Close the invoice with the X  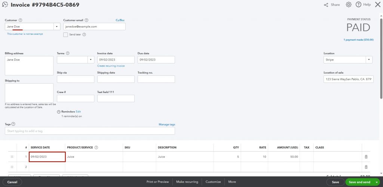[x=378, y=4]
